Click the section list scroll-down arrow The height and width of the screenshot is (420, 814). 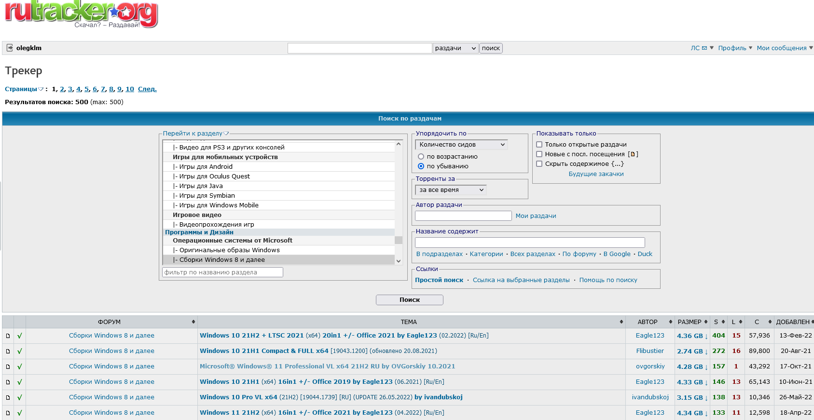(399, 261)
